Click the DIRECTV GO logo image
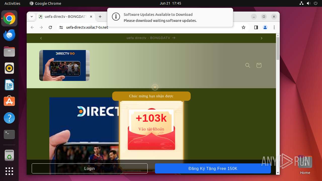 tap(64, 65)
